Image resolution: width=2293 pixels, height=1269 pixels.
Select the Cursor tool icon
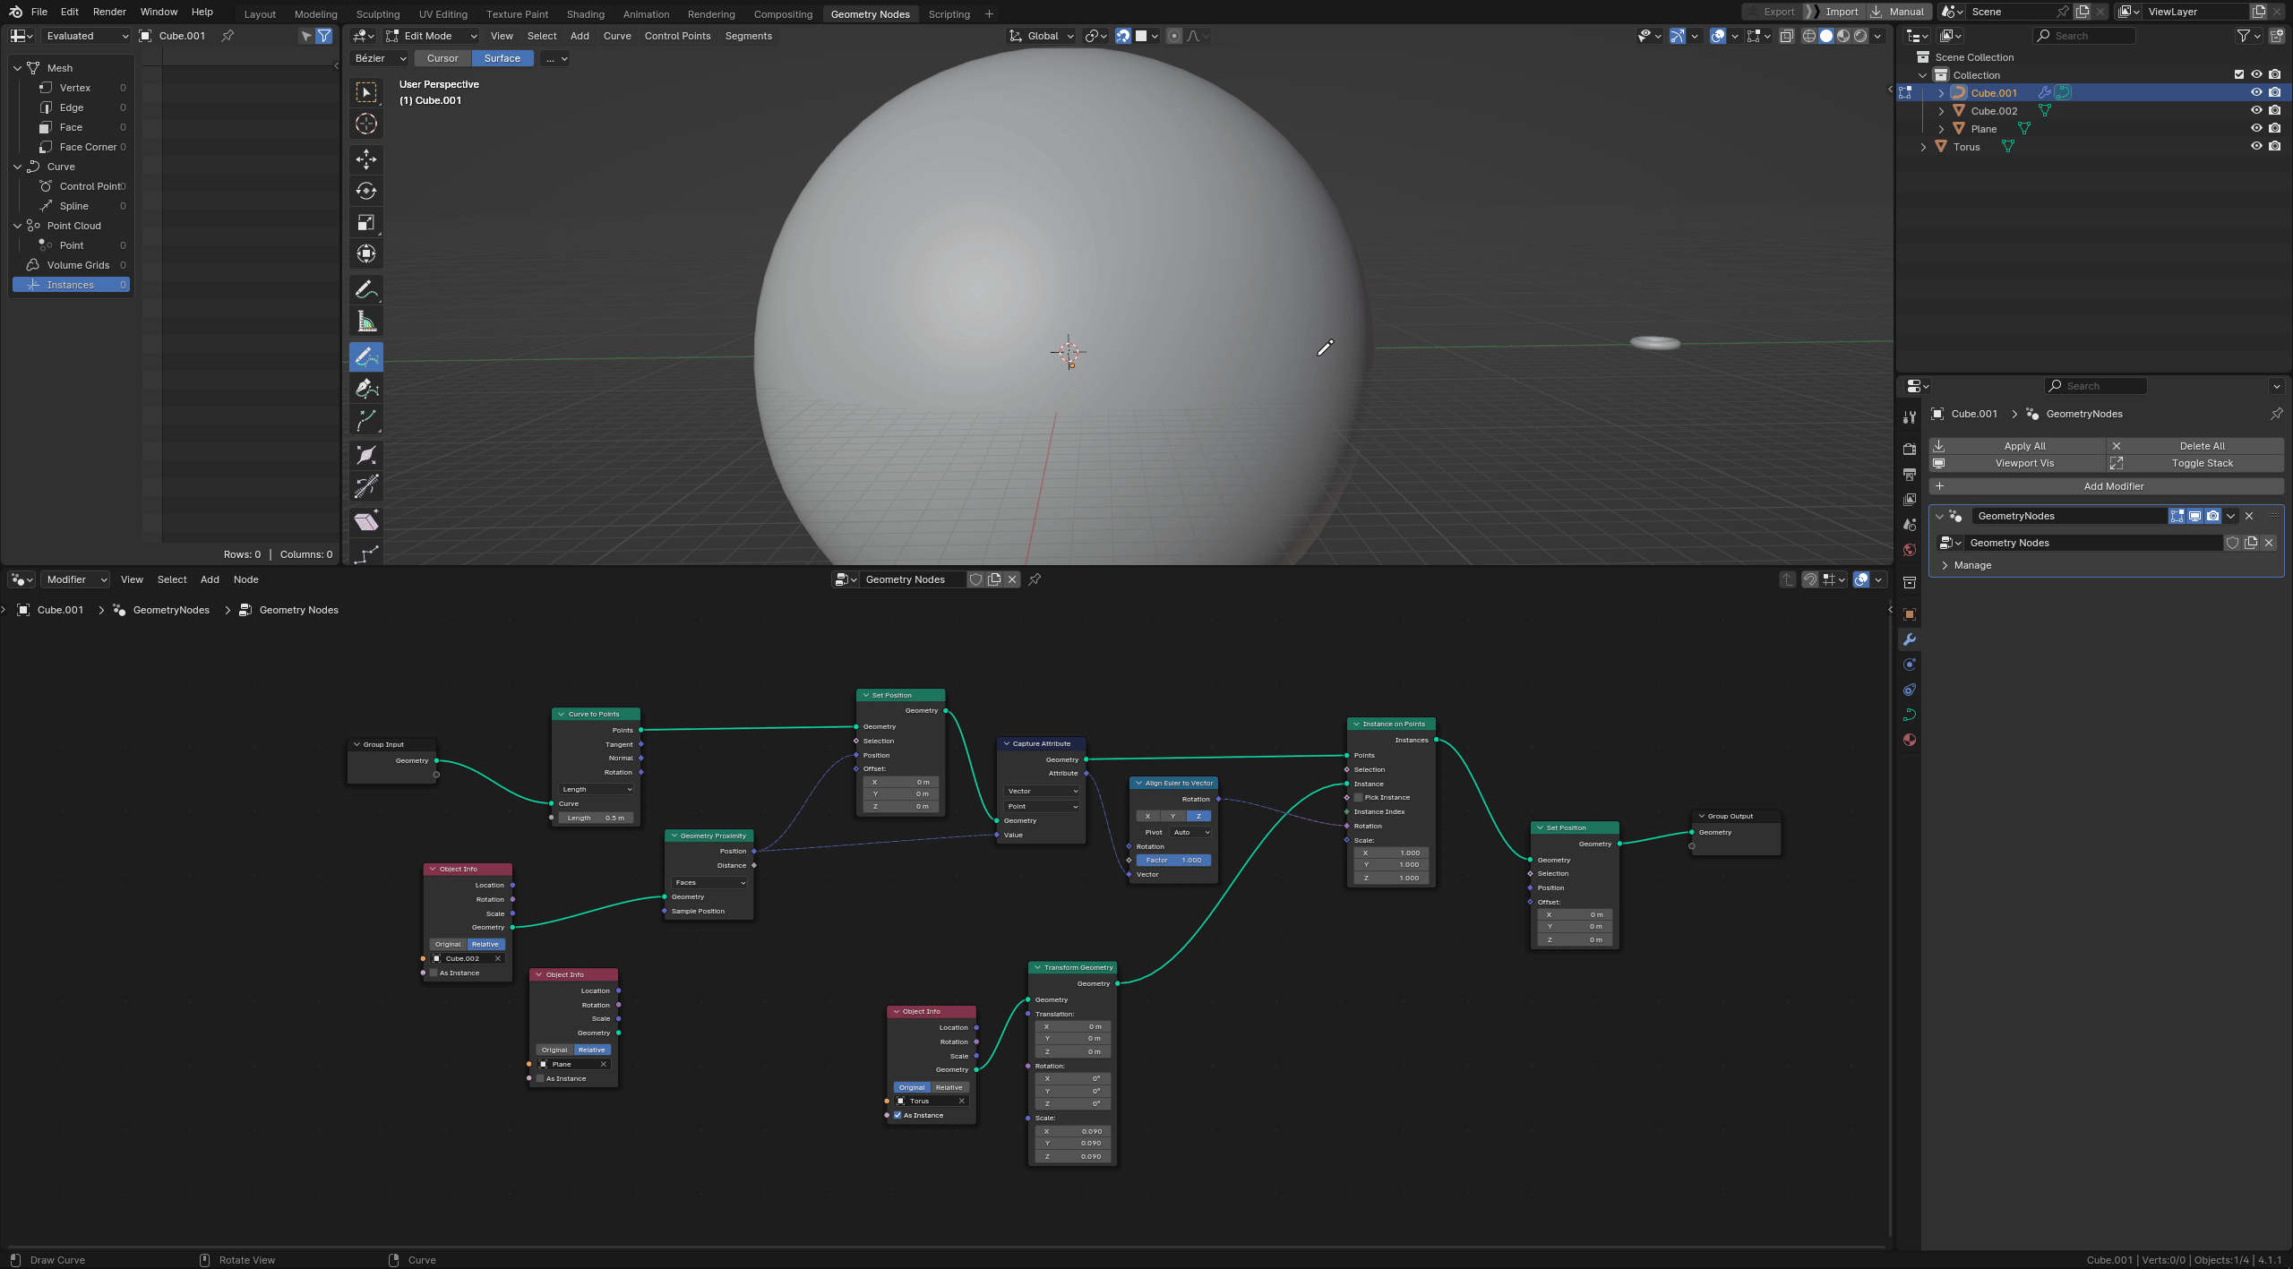coord(365,124)
